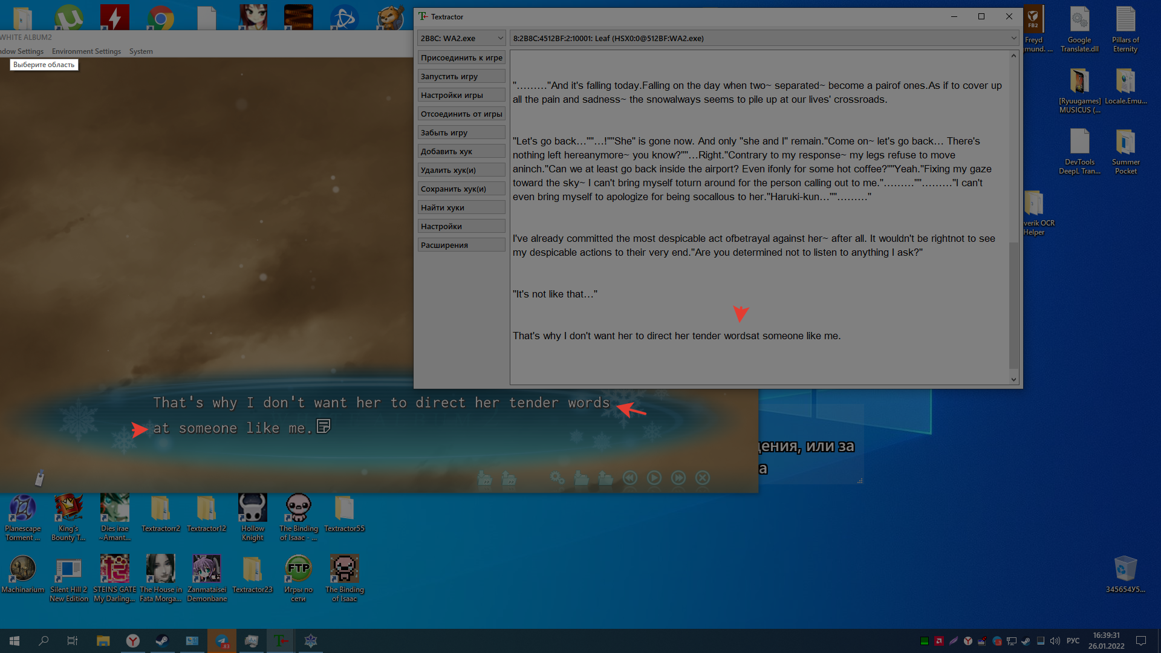This screenshot has width=1161, height=653.
Task: Open the game settings gear icon
Action: [557, 478]
